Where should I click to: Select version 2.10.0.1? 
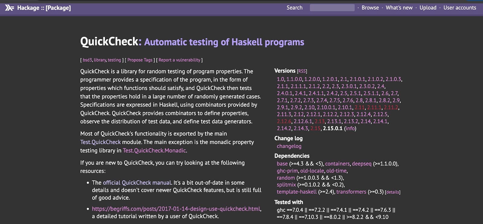click(x=326, y=107)
